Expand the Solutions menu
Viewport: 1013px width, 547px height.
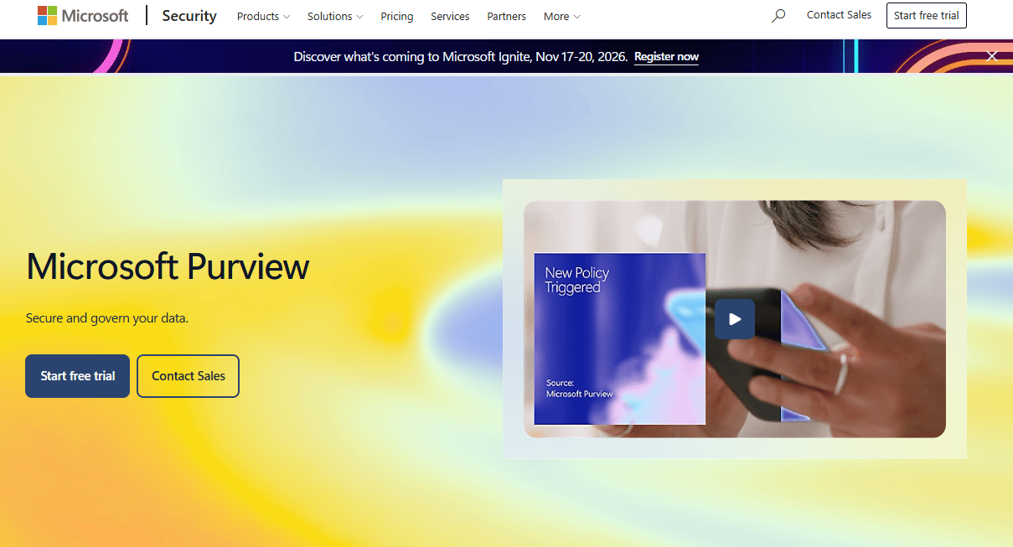(x=335, y=16)
